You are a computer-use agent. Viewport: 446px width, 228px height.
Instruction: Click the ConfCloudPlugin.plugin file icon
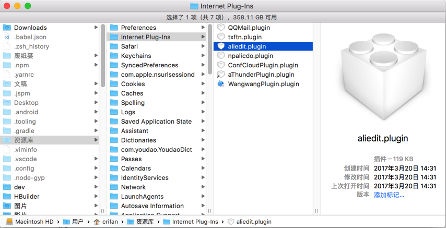221,65
